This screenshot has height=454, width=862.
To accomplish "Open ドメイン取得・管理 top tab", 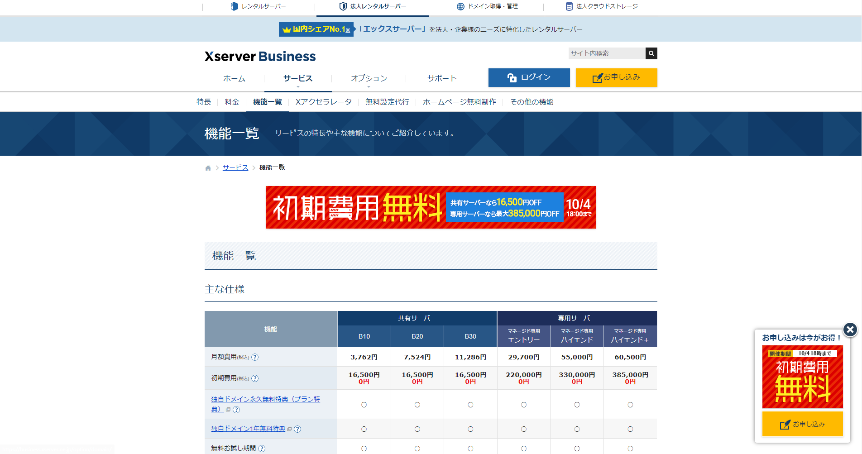I will click(487, 6).
